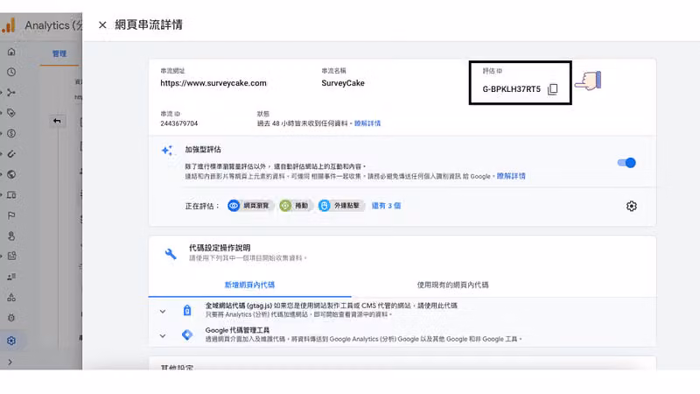Click the 代碼設定操作說明 heading
This screenshot has width=700, height=394.
tap(220, 248)
